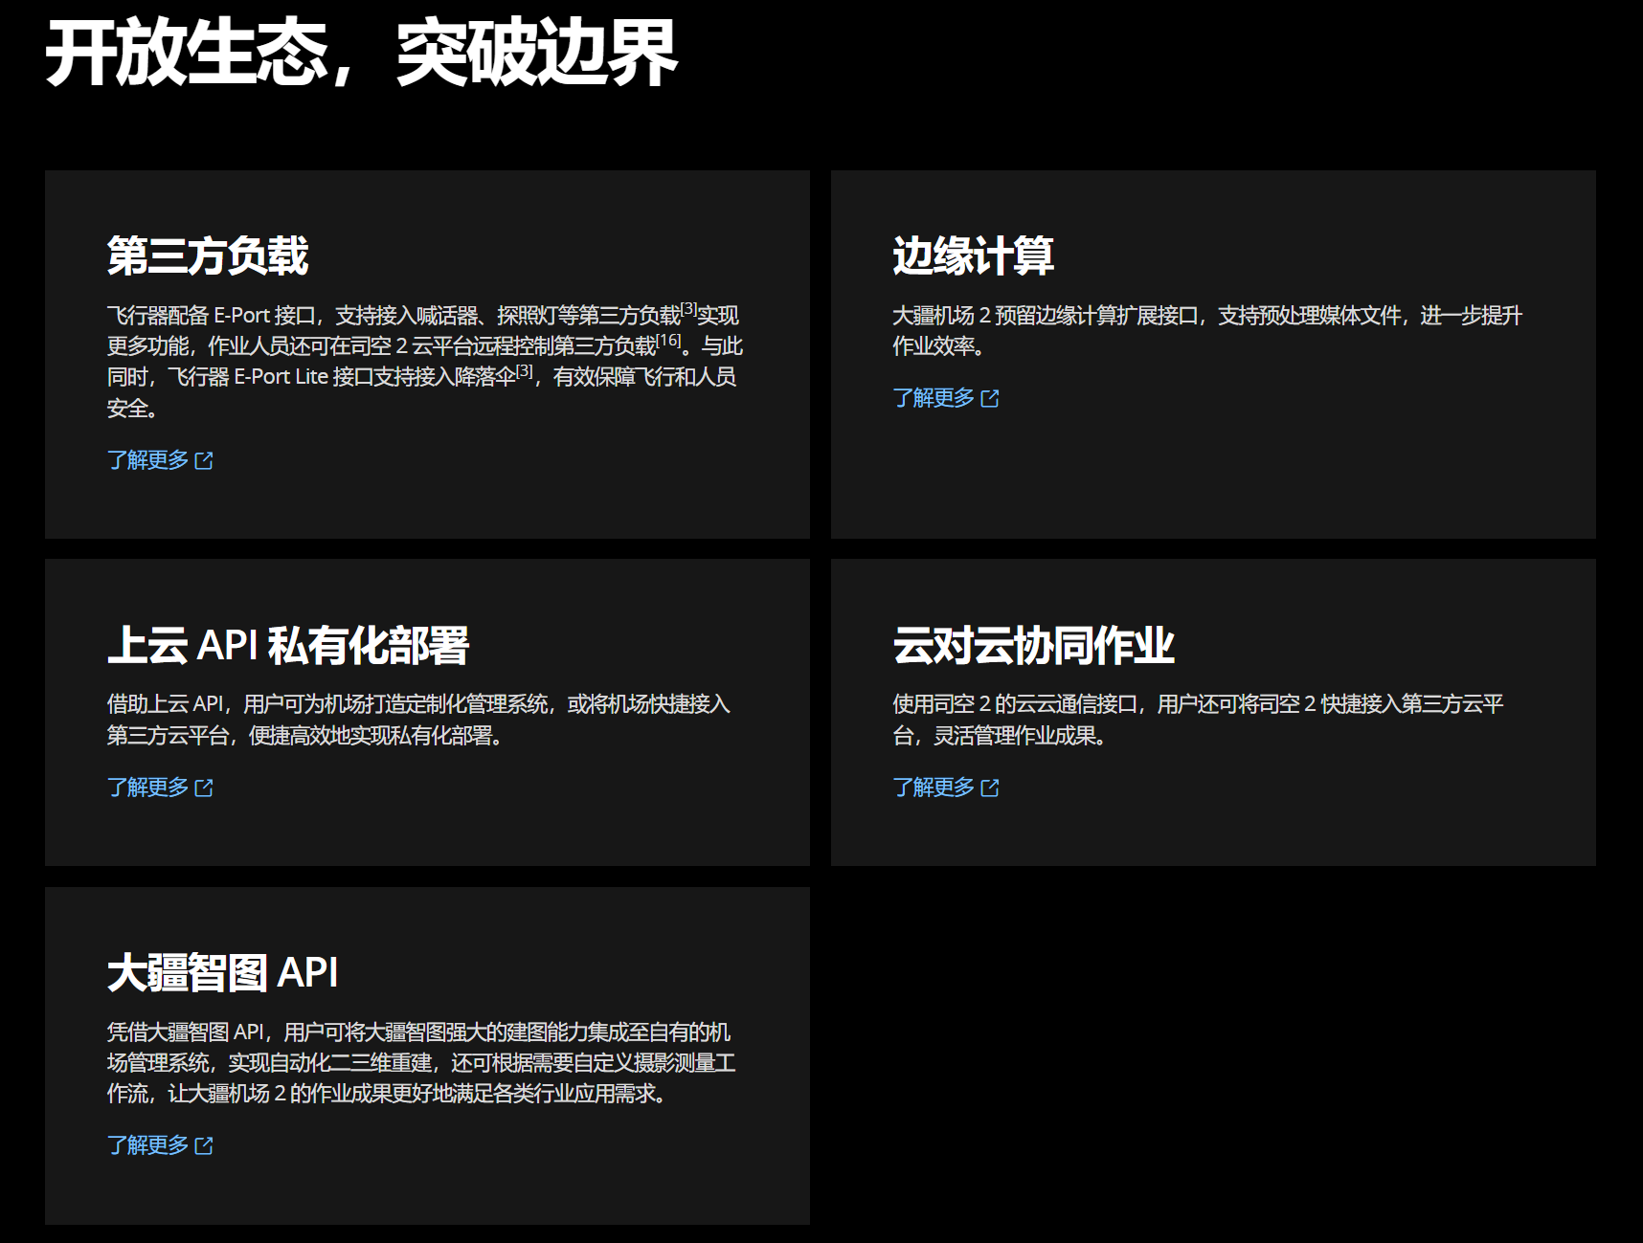
Task: Open 了解更多 link under 上云 API 私有化部署
Action: 160,788
